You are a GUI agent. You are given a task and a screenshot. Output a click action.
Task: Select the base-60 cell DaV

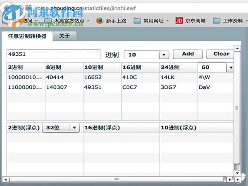[216, 87]
